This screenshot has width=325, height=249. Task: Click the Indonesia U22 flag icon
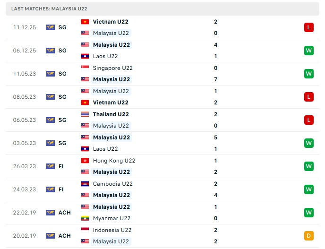pos(85,230)
